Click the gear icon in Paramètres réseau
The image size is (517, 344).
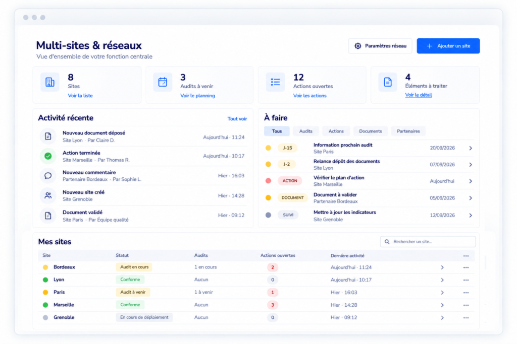(x=358, y=46)
